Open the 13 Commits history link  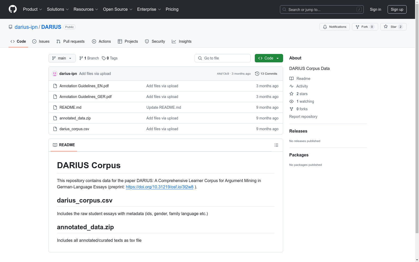tap(266, 74)
